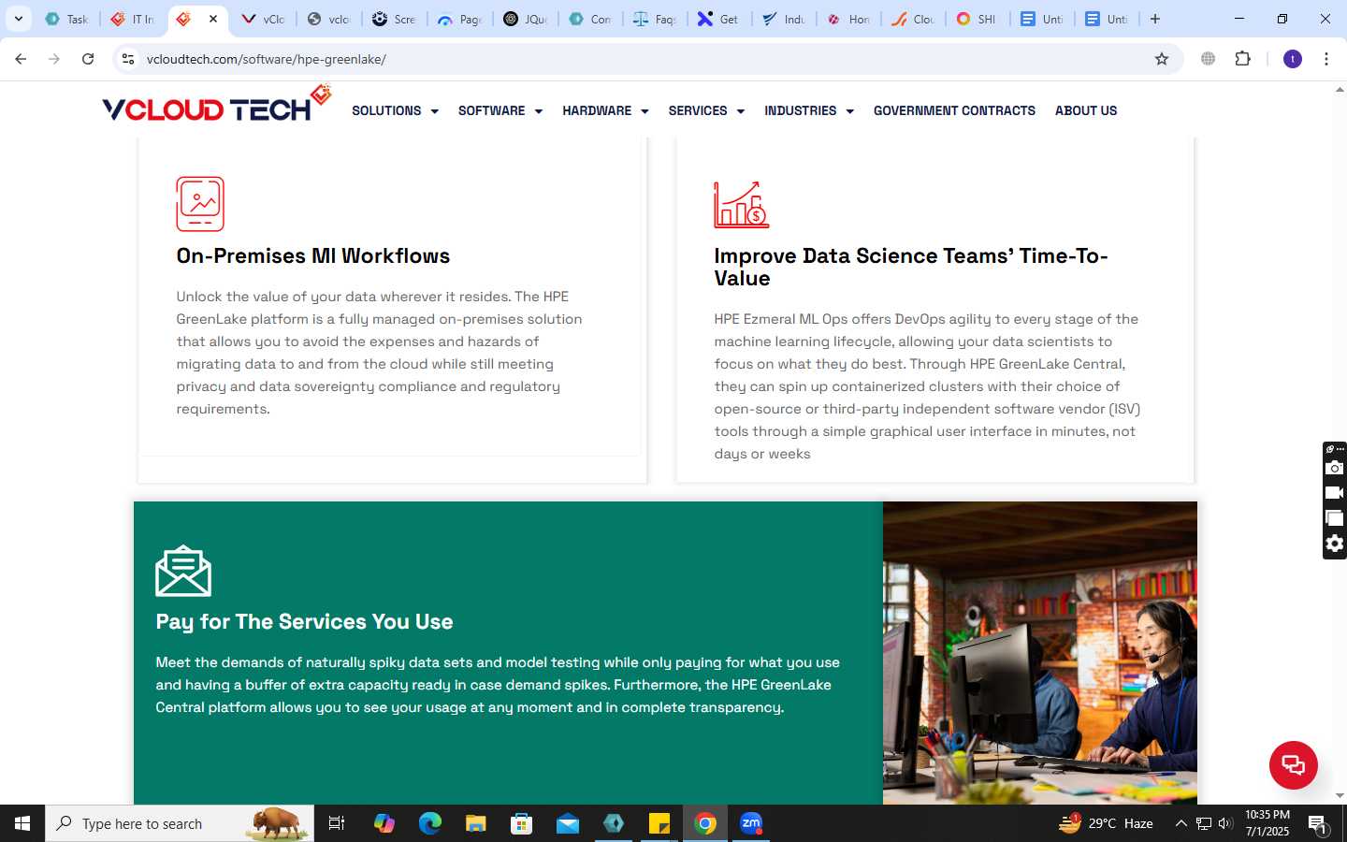Switch to the IT In tab
Viewport: 1347px width, 842px height.
(x=133, y=19)
